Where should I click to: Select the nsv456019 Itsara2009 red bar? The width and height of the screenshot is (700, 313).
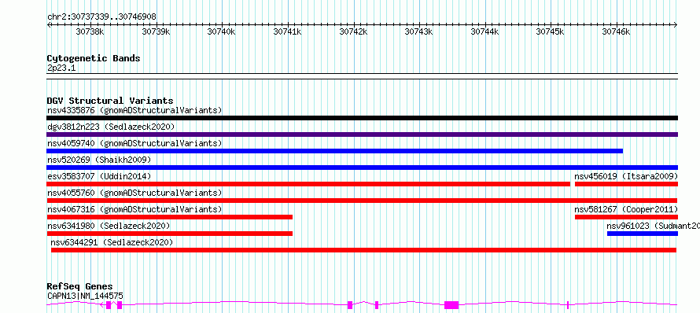pos(626,184)
